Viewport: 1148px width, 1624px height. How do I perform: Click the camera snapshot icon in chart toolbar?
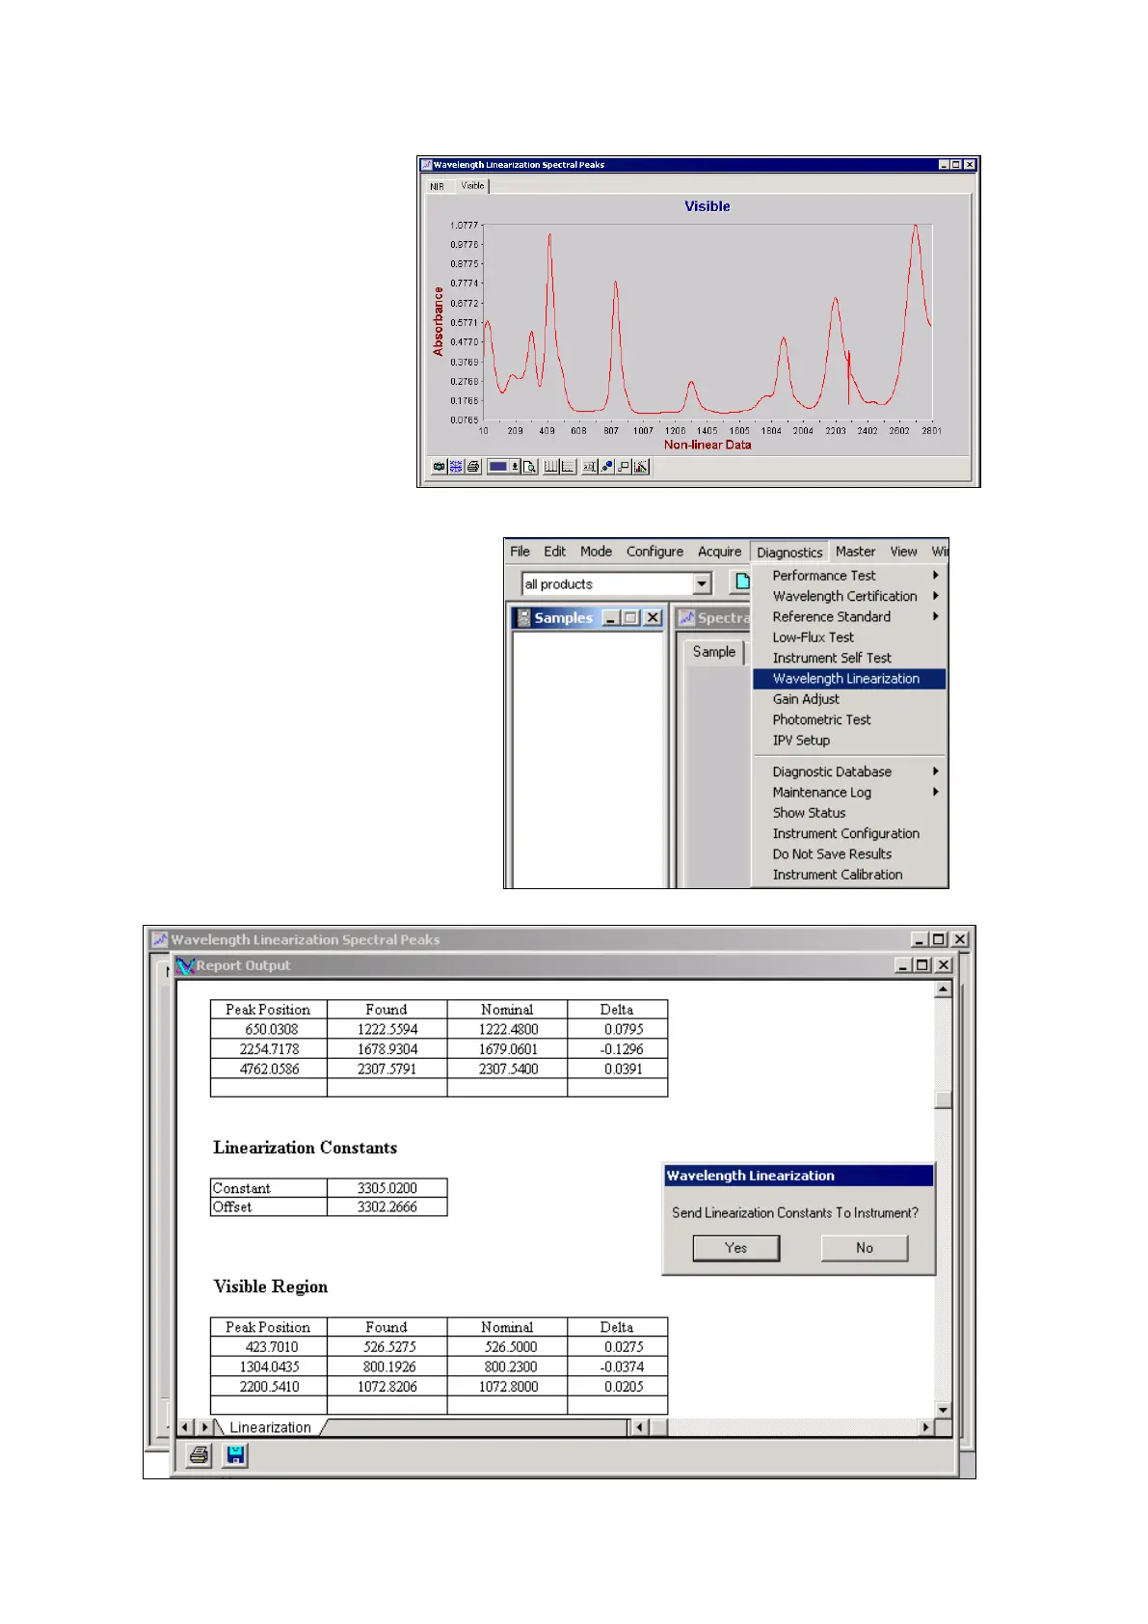click(x=439, y=467)
